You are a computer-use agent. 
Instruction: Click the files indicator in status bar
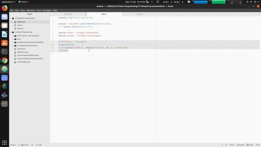(250, 145)
